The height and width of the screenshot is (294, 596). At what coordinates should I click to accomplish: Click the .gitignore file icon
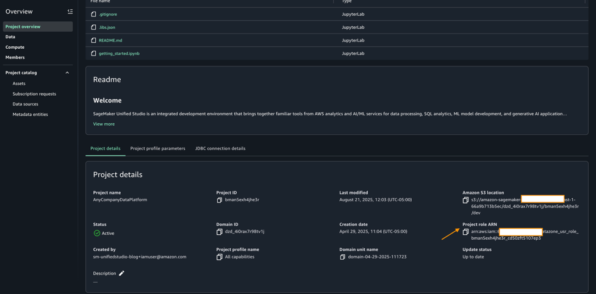pyautogui.click(x=93, y=14)
